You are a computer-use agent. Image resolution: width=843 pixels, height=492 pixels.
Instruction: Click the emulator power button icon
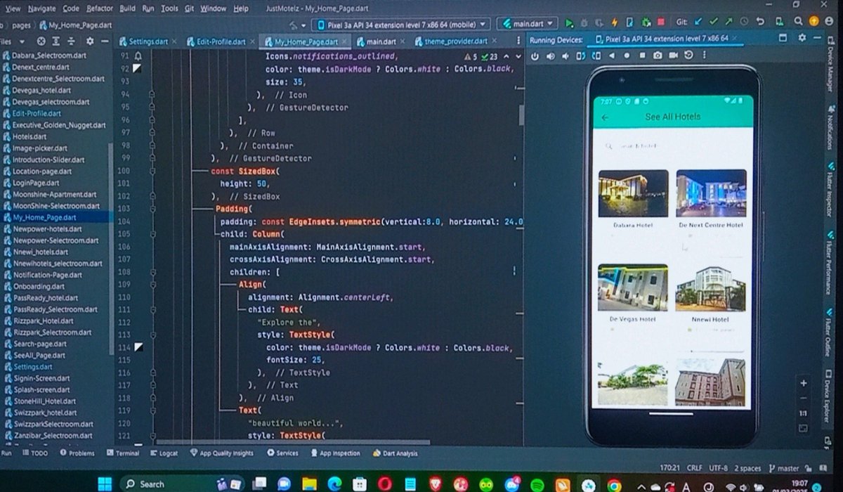point(536,55)
